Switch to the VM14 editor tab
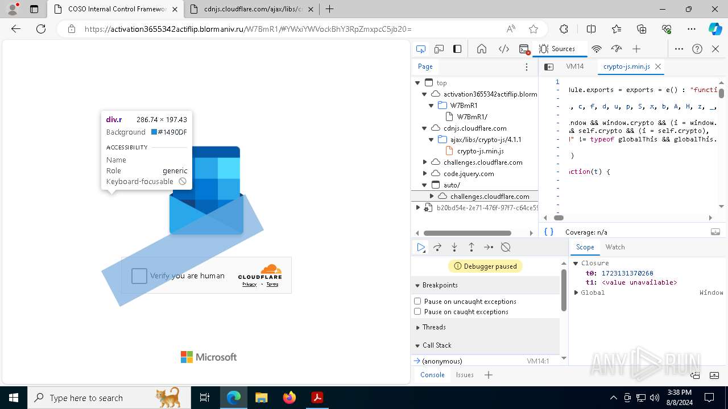 pyautogui.click(x=575, y=66)
